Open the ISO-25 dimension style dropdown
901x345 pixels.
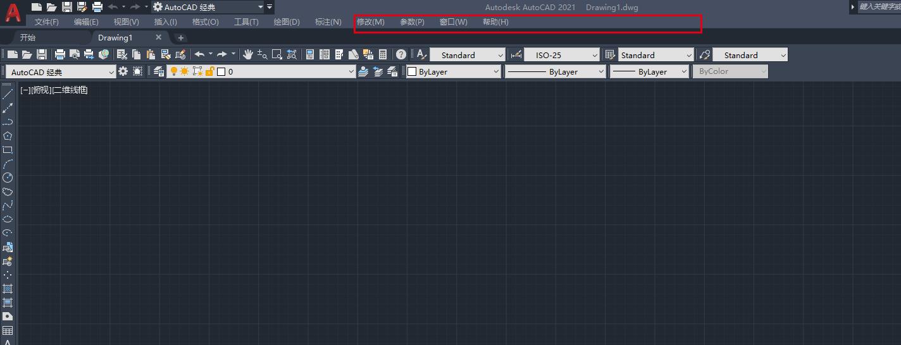click(x=562, y=55)
